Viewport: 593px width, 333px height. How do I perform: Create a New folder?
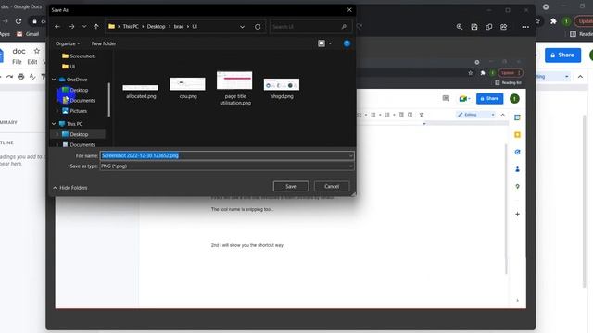pos(104,43)
